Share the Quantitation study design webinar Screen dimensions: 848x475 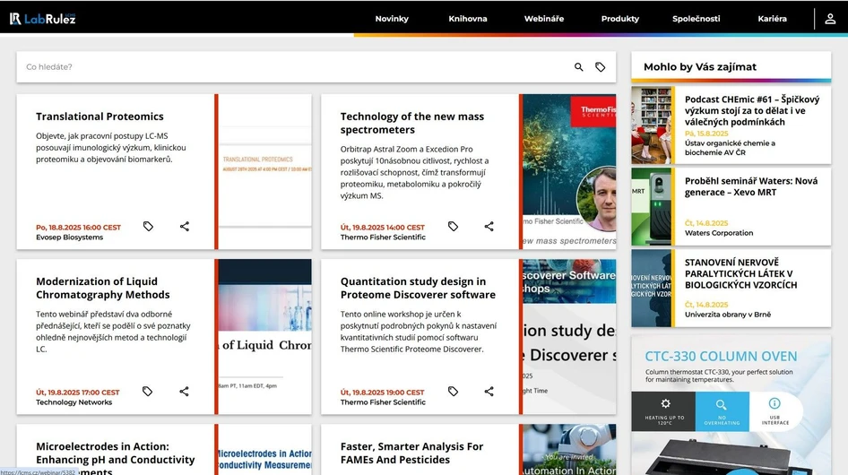(489, 392)
